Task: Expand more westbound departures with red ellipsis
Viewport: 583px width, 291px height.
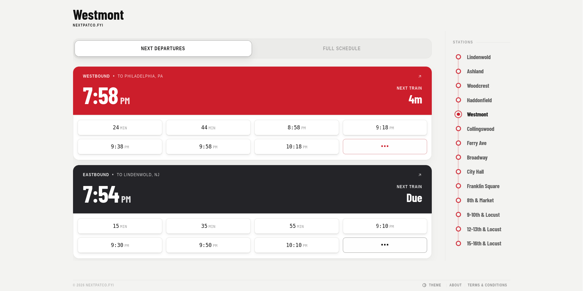Action: coord(385,147)
